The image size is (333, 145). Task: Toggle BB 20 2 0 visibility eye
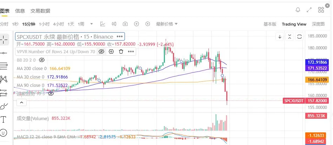click(x=42, y=60)
